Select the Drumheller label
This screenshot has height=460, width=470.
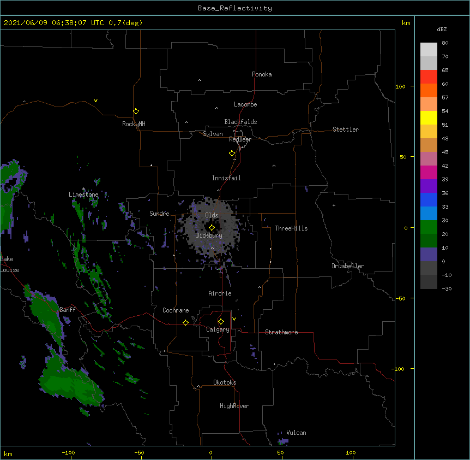point(348,266)
